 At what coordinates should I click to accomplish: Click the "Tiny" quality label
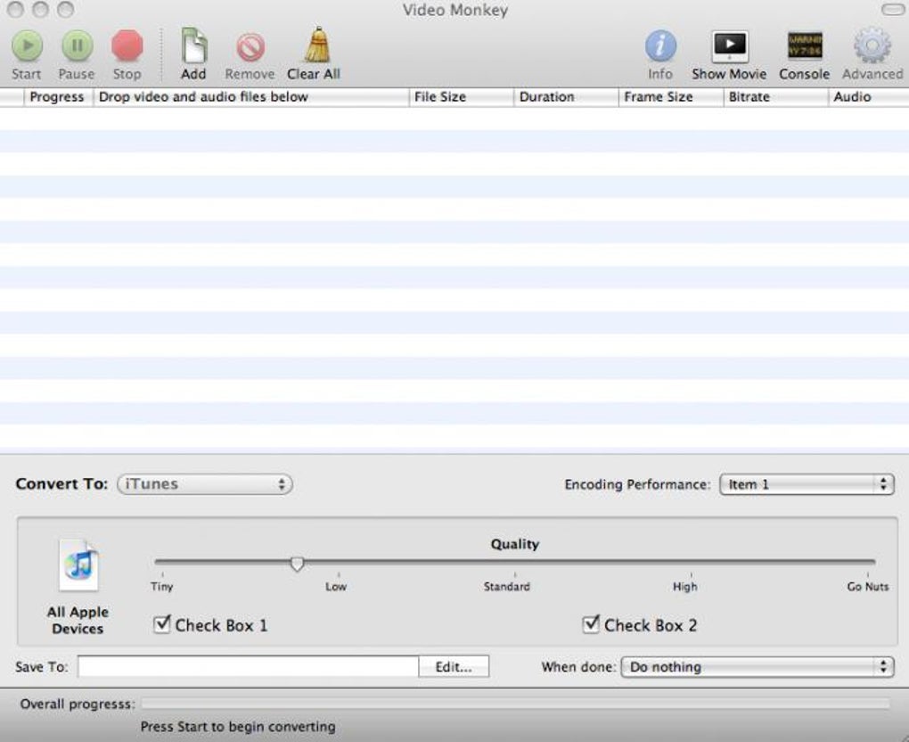[x=161, y=587]
